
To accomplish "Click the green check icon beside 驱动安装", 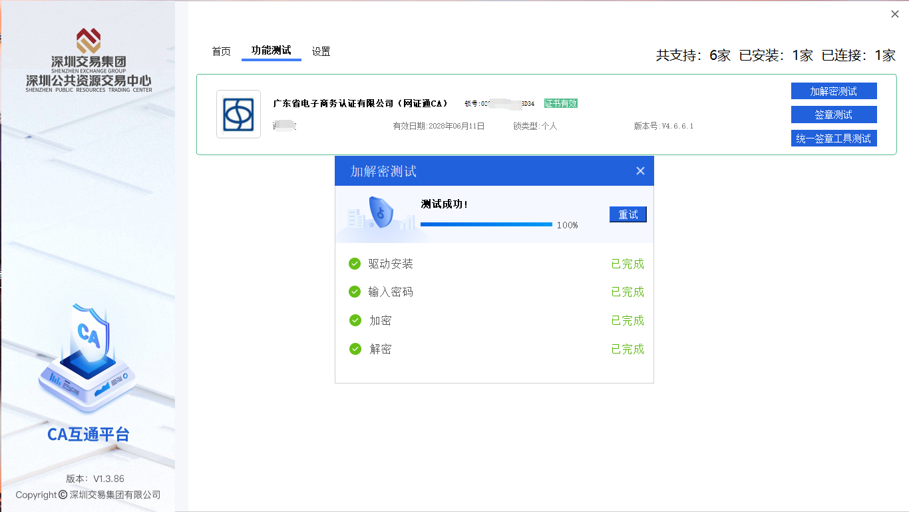I will pyautogui.click(x=355, y=264).
